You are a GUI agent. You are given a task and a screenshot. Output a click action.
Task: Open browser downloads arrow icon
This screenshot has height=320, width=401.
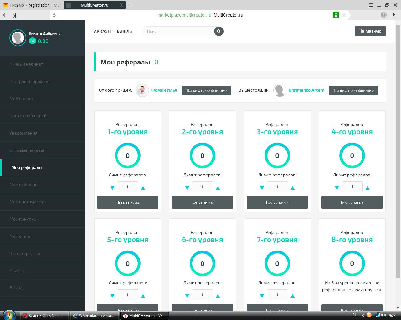click(394, 15)
